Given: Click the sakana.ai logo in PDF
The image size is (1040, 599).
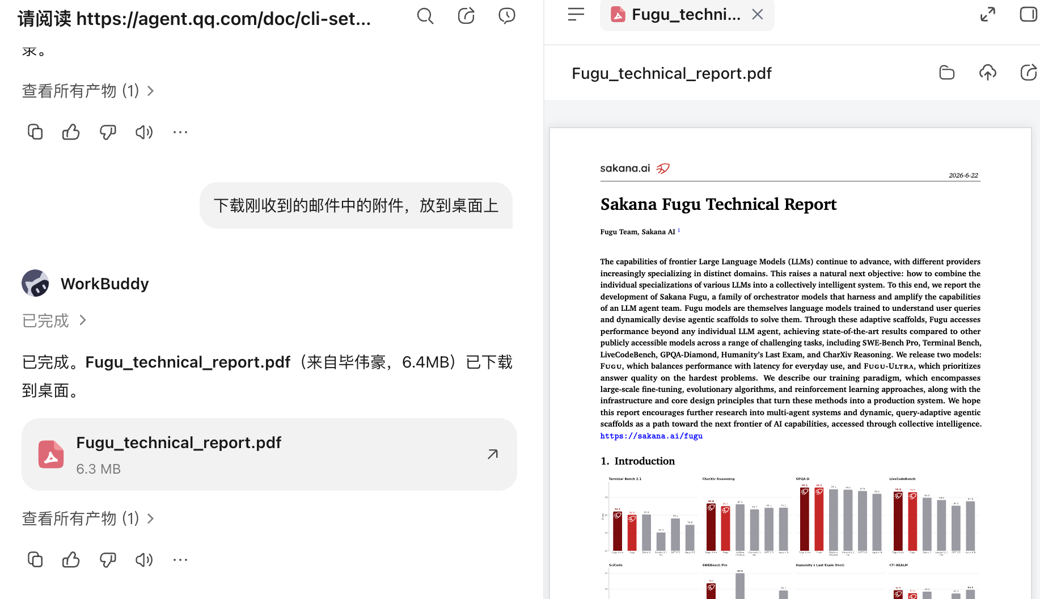Looking at the screenshot, I should (635, 168).
